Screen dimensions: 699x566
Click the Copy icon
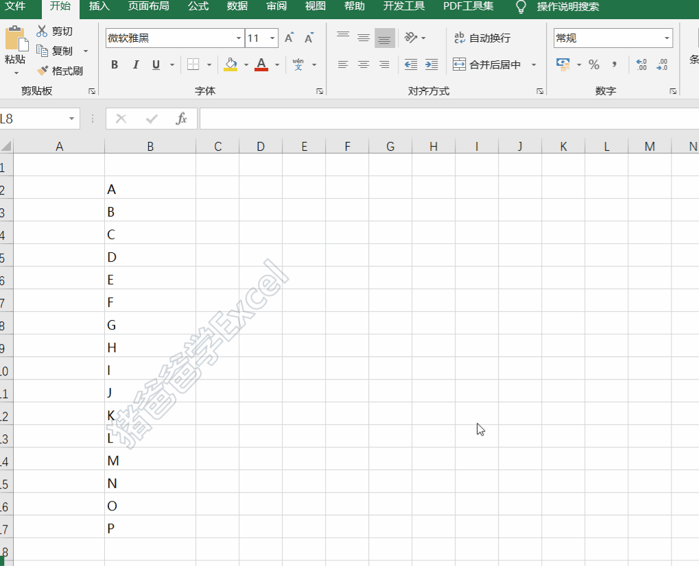42,51
